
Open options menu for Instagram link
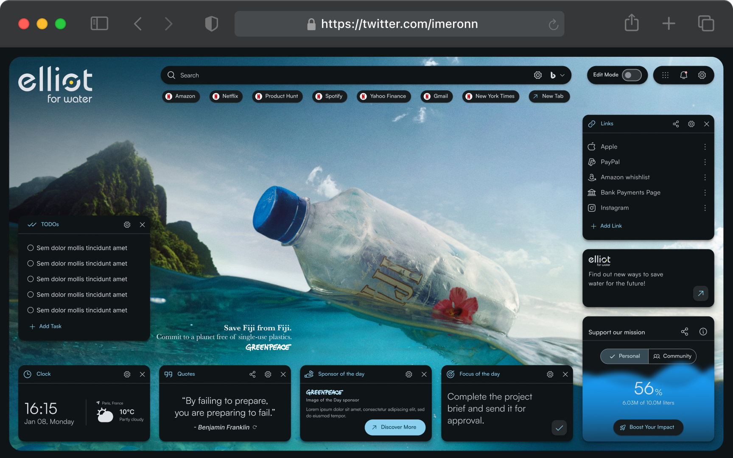pos(705,208)
